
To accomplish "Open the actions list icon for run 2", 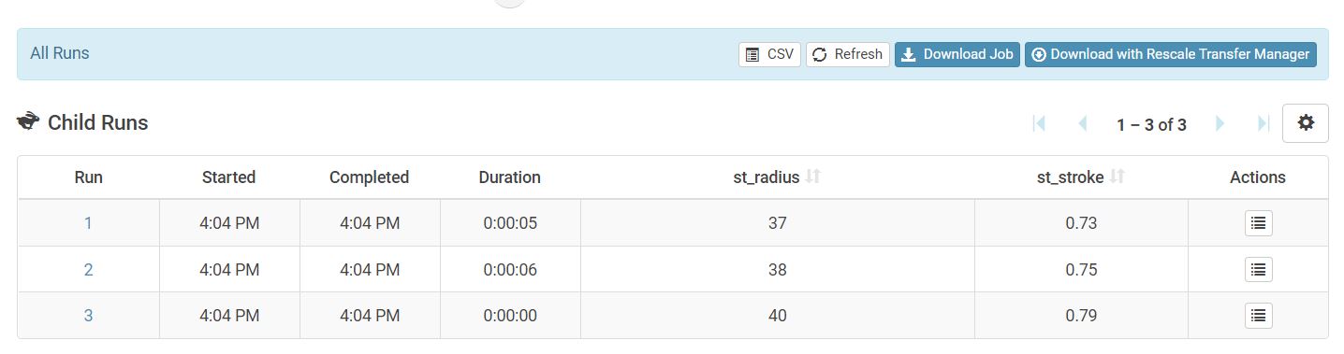I will (x=1258, y=270).
